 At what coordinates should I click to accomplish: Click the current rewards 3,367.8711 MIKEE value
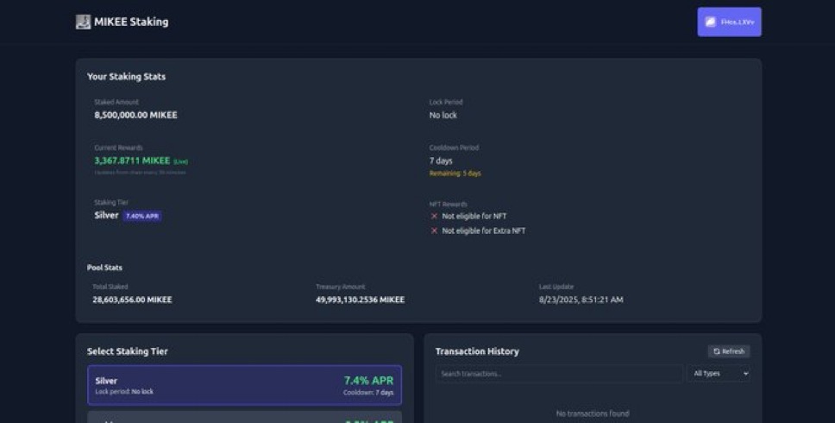132,161
